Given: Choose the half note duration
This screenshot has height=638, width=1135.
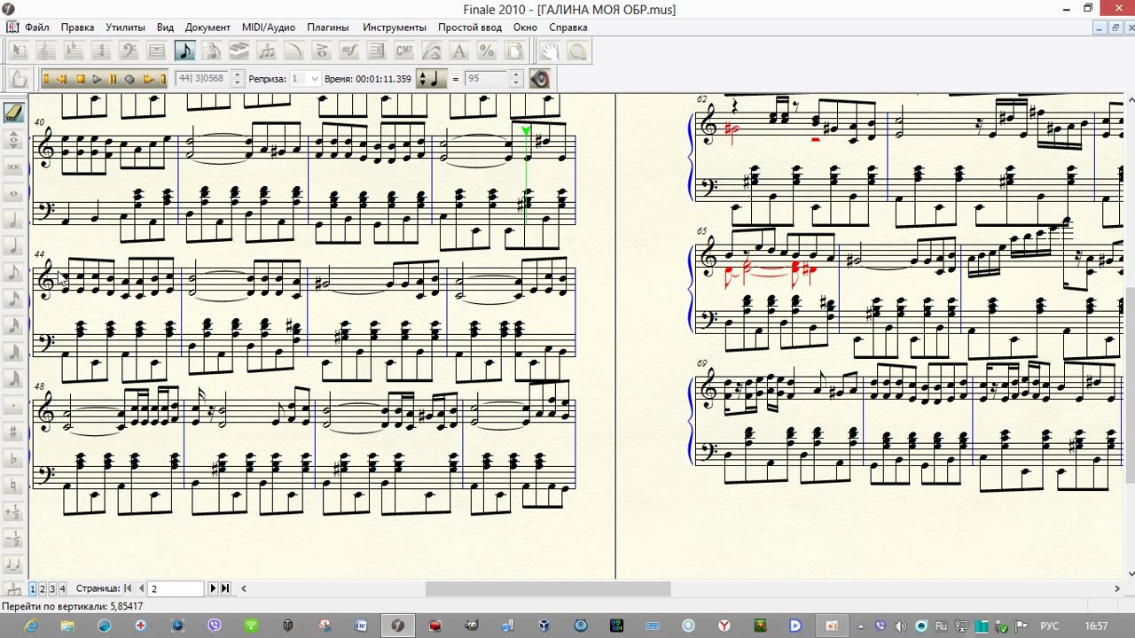Looking at the screenshot, I should click(13, 219).
